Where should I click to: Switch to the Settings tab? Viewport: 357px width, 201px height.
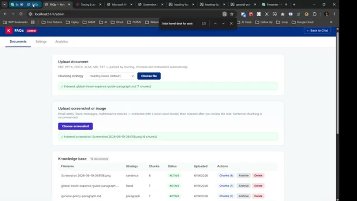coord(41,42)
